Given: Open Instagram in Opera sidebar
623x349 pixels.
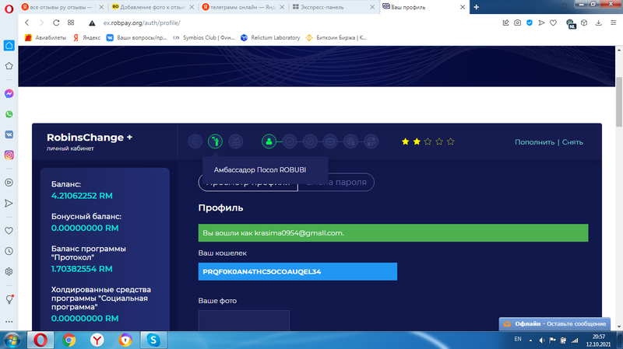Looking at the screenshot, I should point(9,155).
